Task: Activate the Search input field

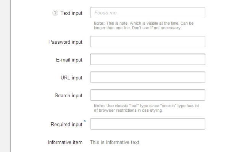Action: (x=148, y=95)
